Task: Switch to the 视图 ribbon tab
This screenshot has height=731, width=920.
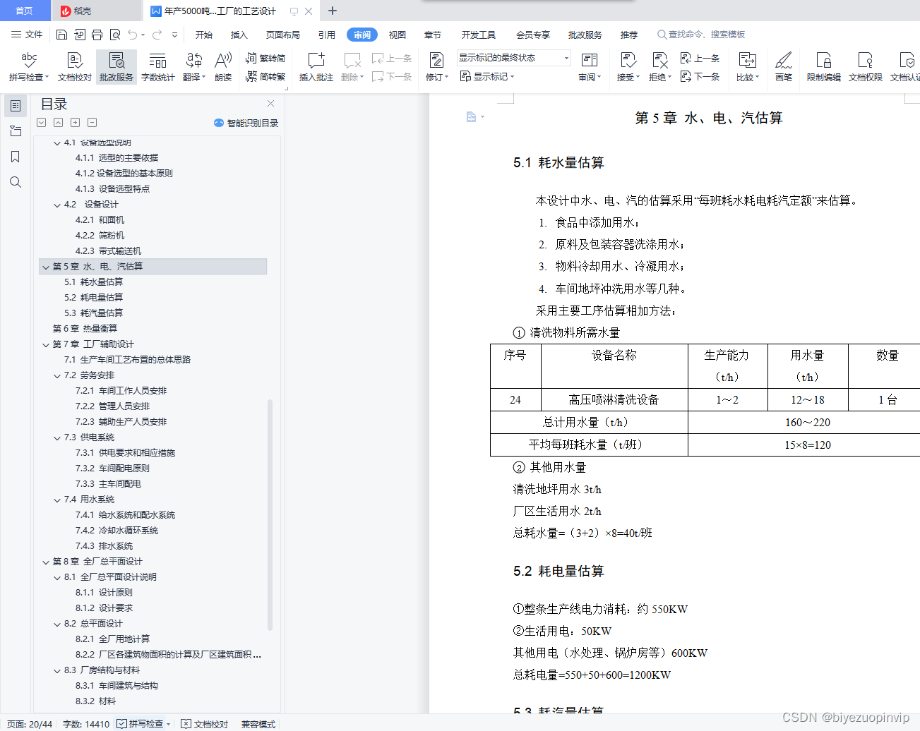Action: pyautogui.click(x=398, y=35)
